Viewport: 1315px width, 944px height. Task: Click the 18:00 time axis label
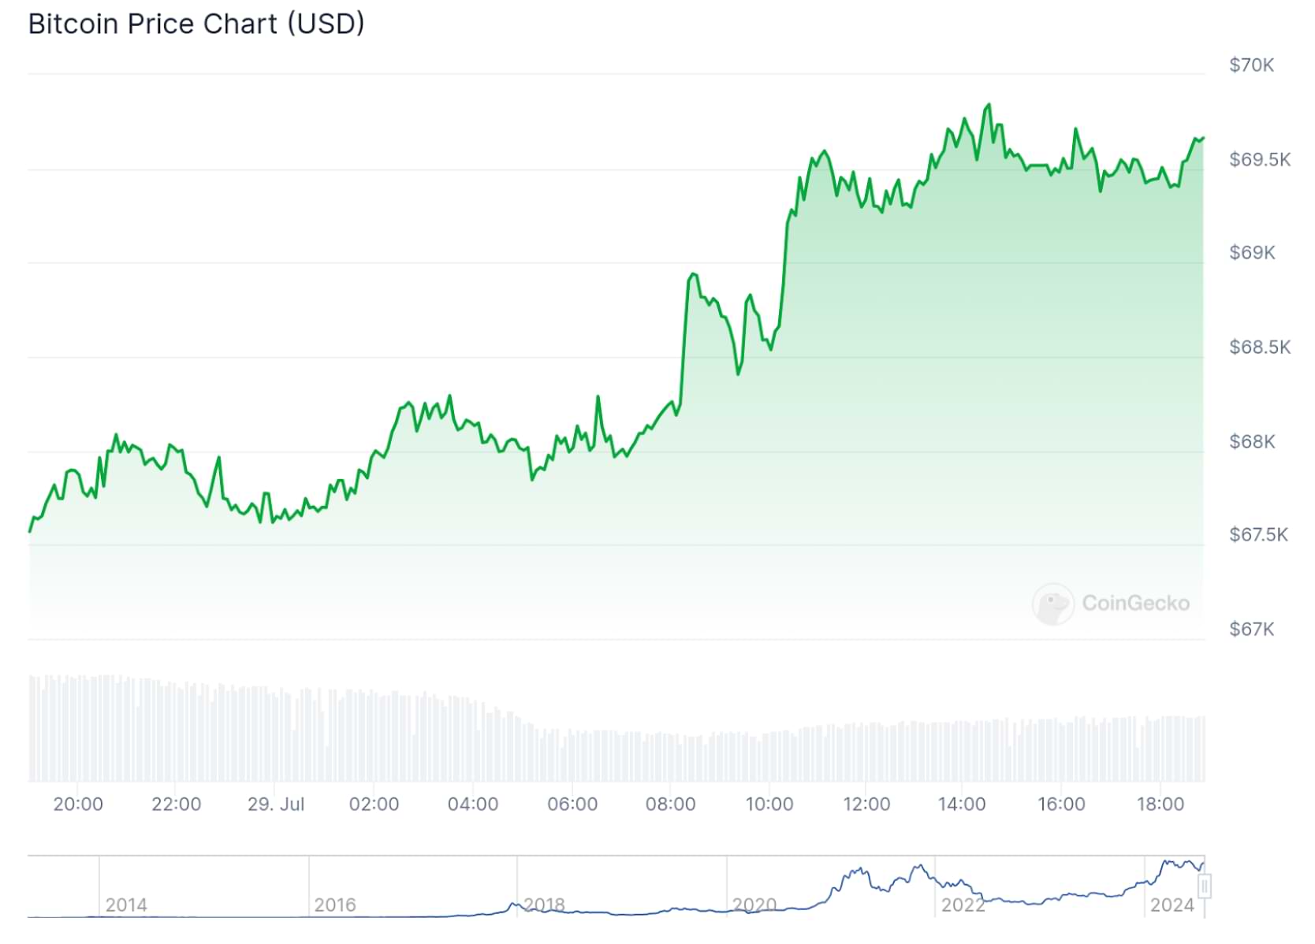click(1160, 805)
